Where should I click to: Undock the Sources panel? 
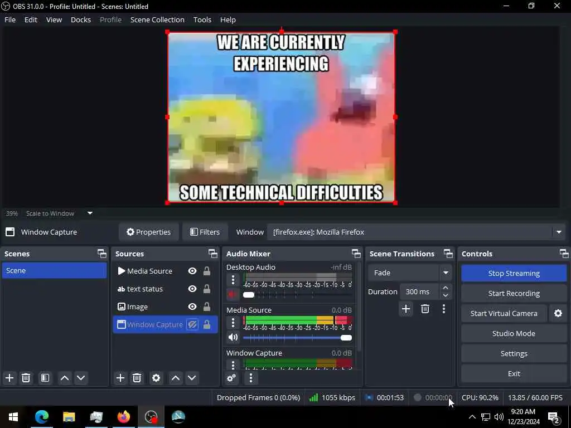212,254
